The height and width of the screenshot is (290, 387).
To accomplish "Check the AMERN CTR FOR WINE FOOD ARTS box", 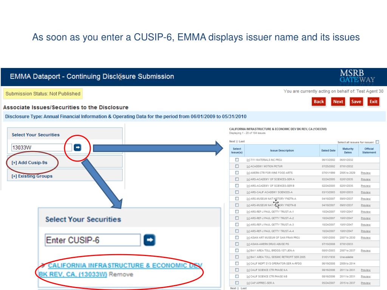I will click(237, 173).
